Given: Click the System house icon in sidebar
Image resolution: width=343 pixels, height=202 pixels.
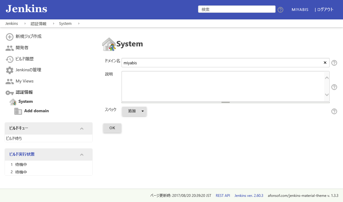Looking at the screenshot, I should 13,102.
